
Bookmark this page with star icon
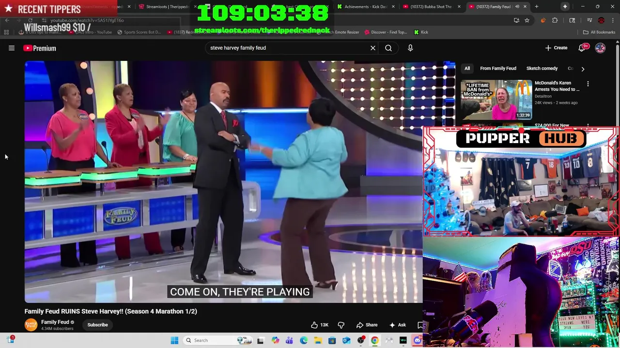(x=527, y=20)
